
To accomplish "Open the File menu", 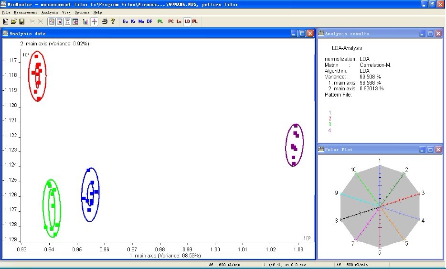I will 6,12.
